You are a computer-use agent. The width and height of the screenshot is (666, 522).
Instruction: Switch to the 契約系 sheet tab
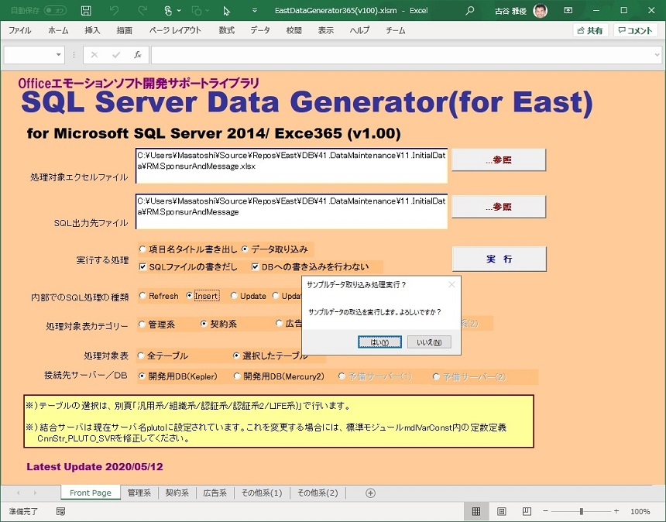tap(177, 493)
